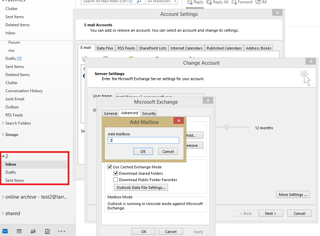The image size is (320, 236).
Task: Open the Conversation History folder
Action: [24, 91]
